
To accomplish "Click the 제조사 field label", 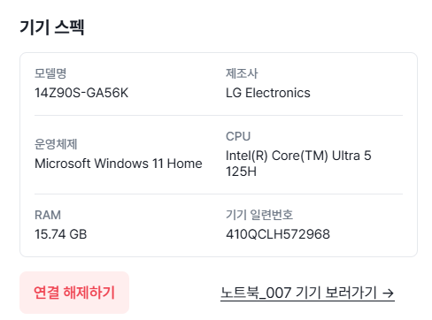I will [242, 73].
